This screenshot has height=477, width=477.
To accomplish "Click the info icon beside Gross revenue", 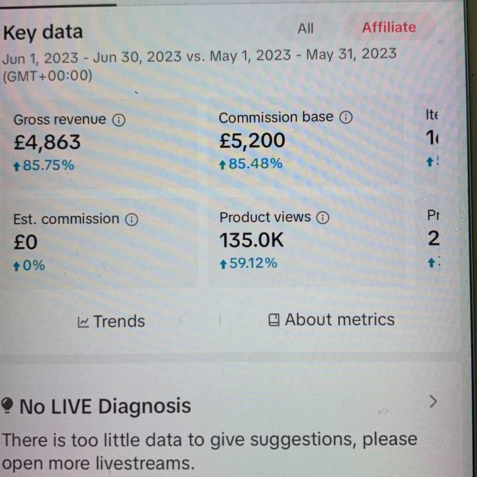I will 119,120.
